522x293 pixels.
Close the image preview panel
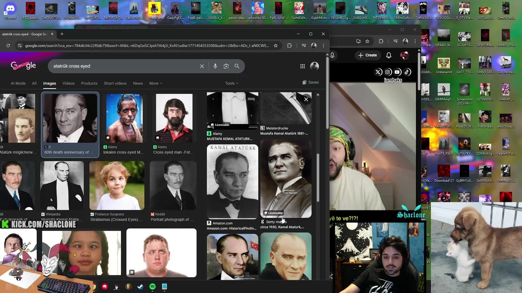[x=306, y=99]
